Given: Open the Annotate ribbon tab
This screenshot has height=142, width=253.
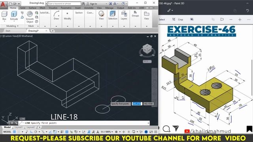Looking at the screenshot, I should pos(89,8).
